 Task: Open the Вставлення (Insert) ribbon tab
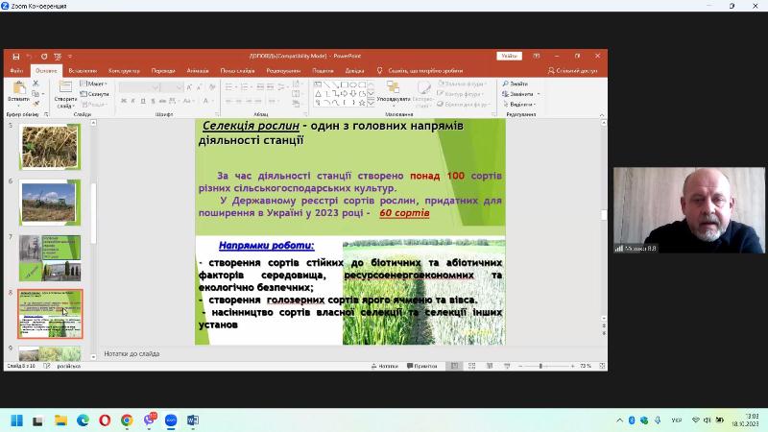click(x=83, y=70)
